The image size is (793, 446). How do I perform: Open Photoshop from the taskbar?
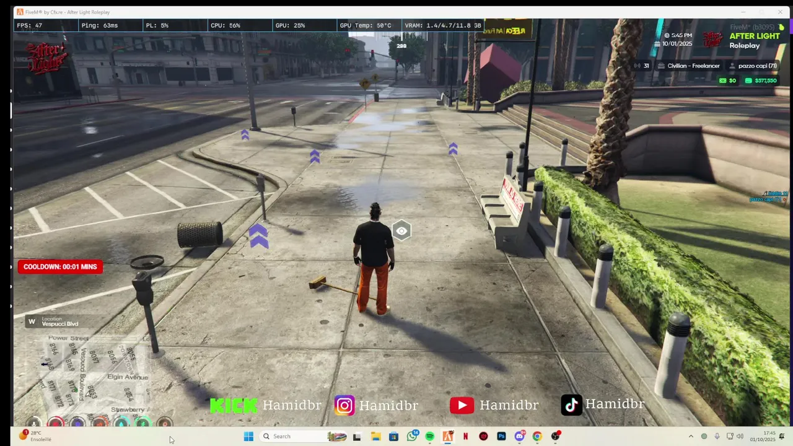pyautogui.click(x=501, y=436)
